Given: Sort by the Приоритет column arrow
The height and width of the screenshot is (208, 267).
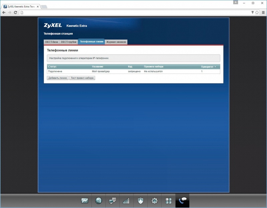Looking at the screenshot, I should click(215, 67).
